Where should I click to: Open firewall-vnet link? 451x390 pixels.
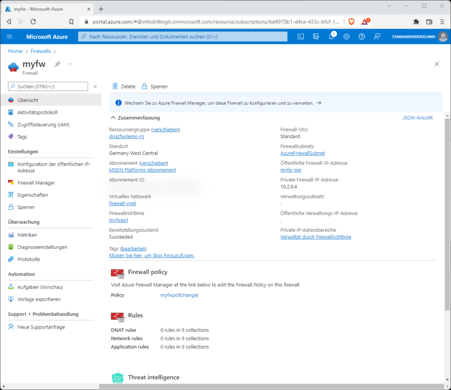tap(122, 203)
